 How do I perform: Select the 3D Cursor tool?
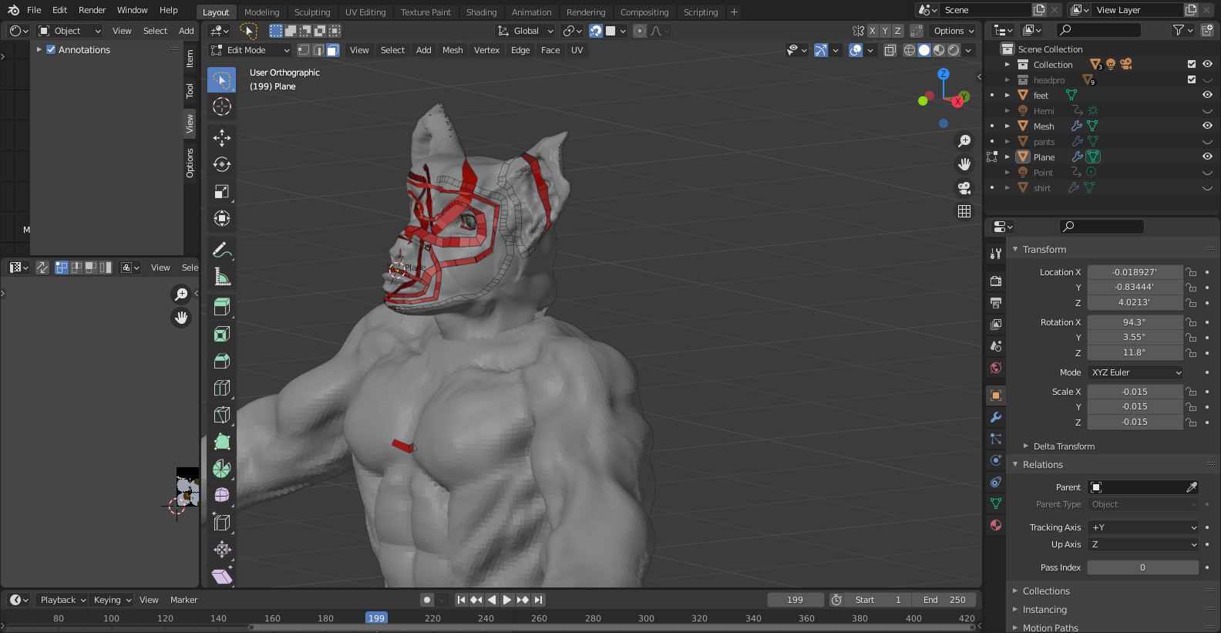(222, 106)
